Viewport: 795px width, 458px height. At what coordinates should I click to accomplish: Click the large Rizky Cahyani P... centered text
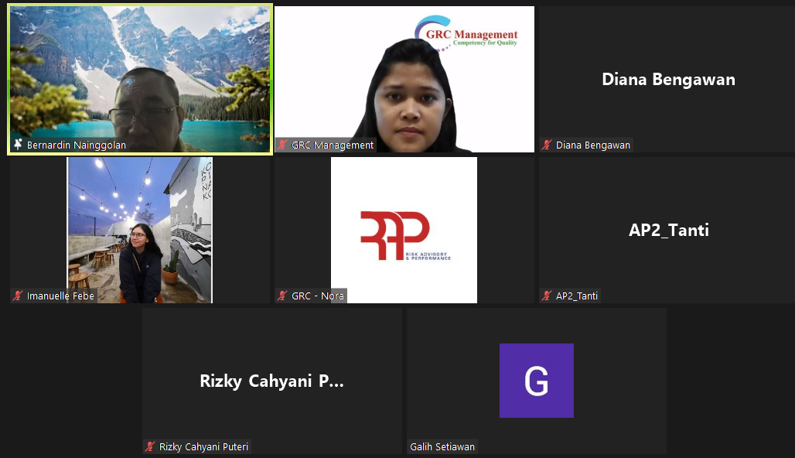click(x=271, y=381)
